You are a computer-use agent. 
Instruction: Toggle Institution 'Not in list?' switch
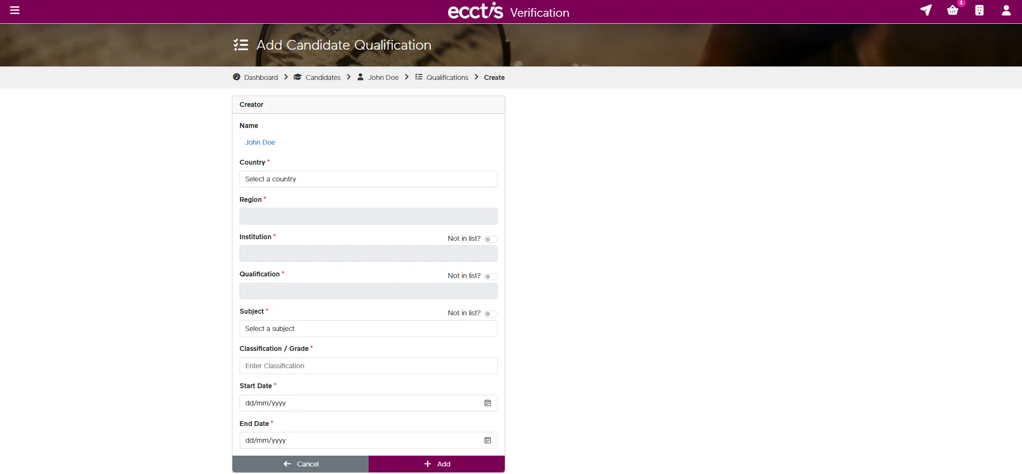coord(490,239)
